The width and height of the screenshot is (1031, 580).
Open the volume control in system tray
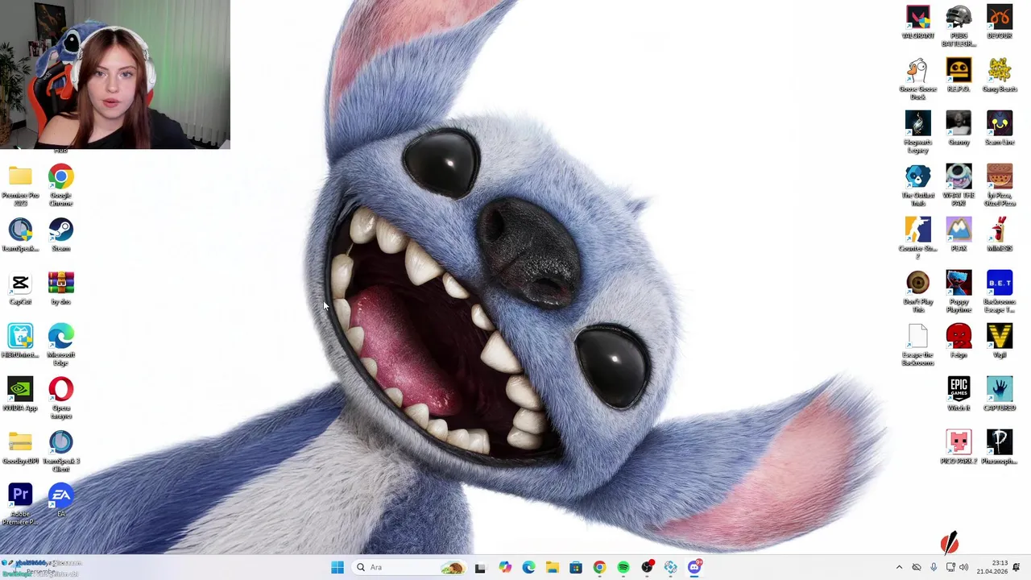click(963, 567)
